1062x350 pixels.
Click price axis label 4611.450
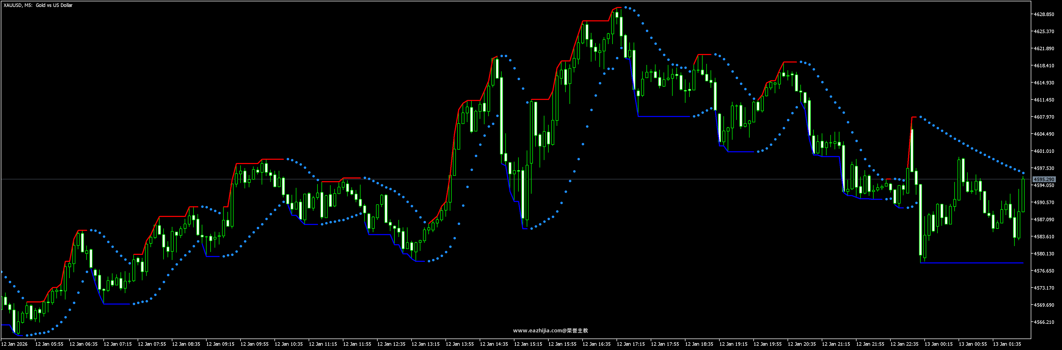tap(1044, 100)
